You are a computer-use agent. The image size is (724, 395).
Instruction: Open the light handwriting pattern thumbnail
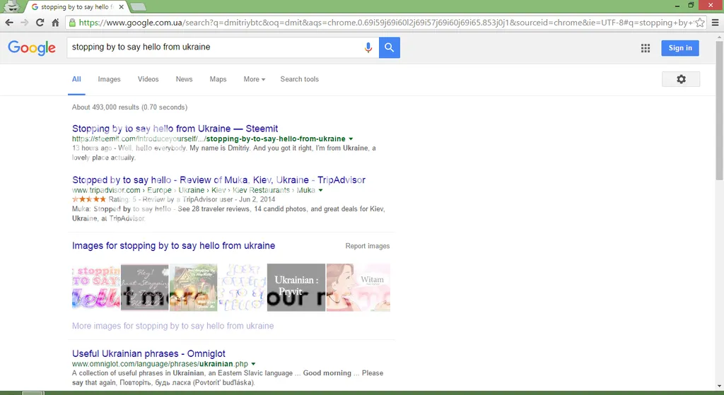click(243, 288)
